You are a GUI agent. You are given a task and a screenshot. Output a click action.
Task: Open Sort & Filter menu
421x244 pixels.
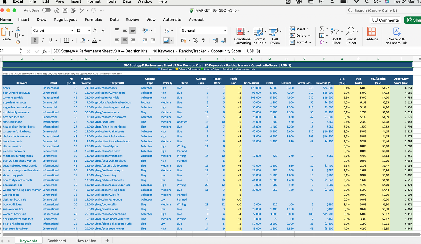pyautogui.click(x=336, y=36)
